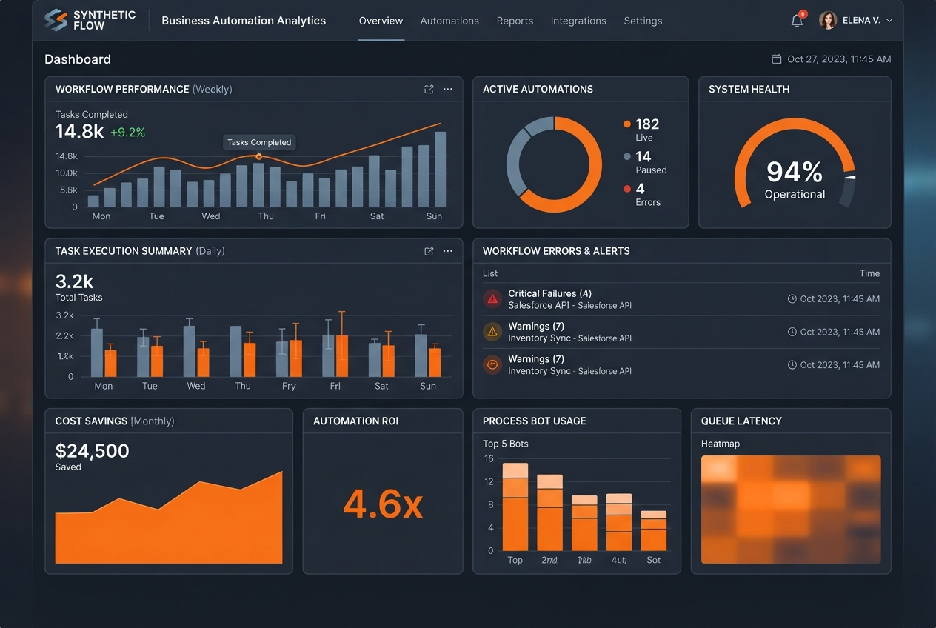Click Elena V. profile avatar
936x628 pixels.
click(828, 21)
